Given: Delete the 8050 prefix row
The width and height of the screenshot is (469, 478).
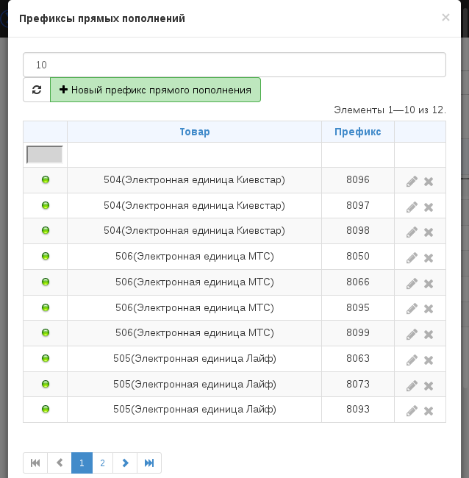Looking at the screenshot, I should point(429,258).
